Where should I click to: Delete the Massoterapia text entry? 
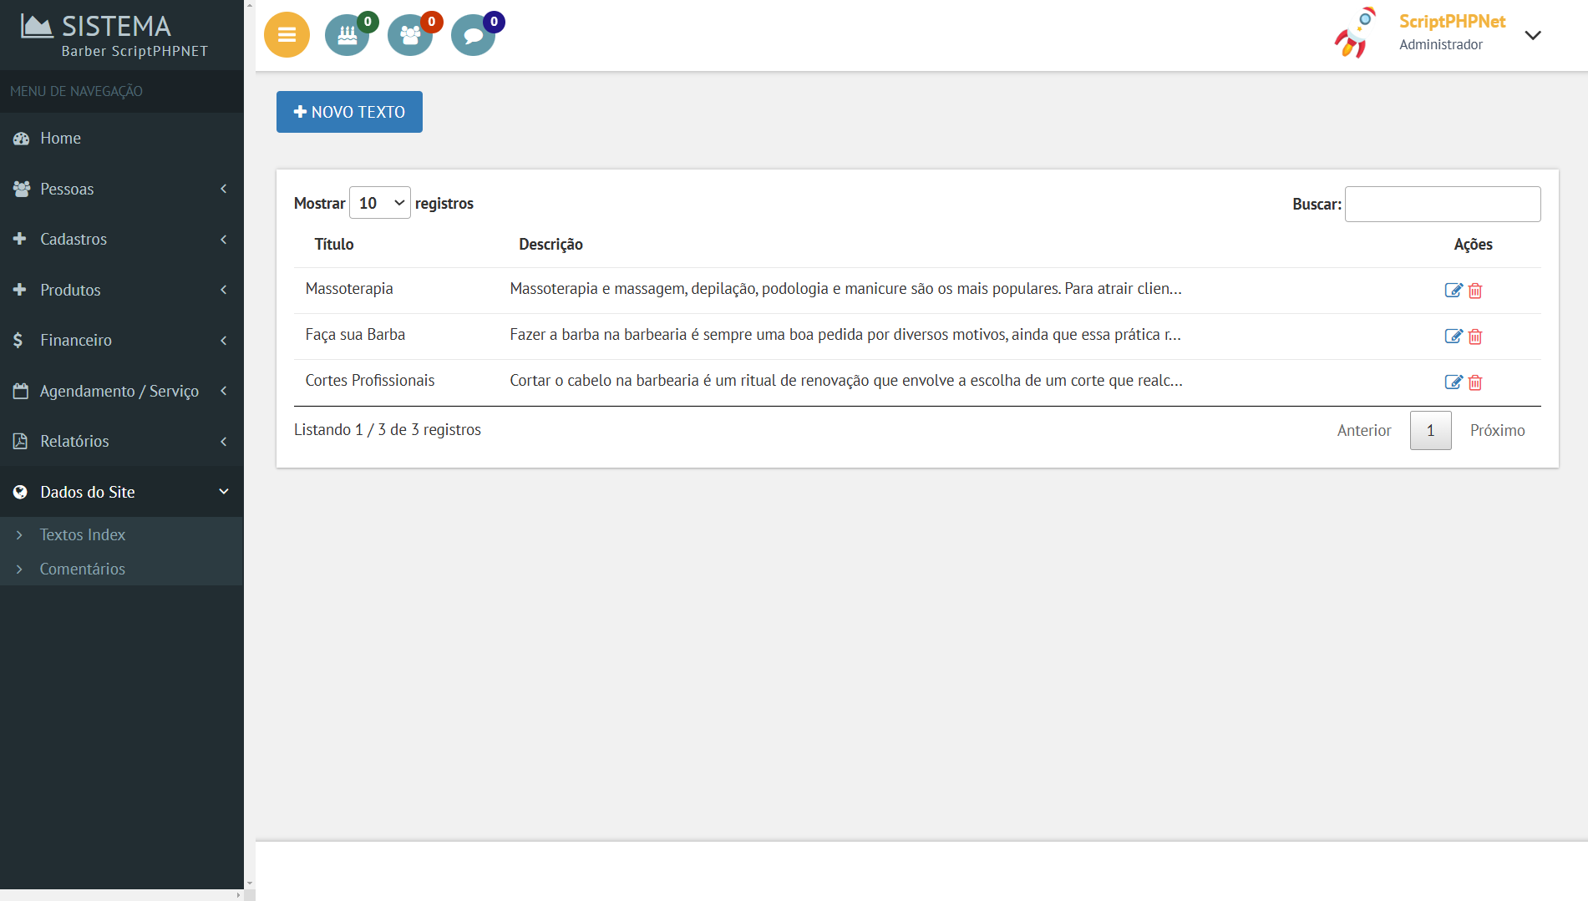(x=1475, y=291)
